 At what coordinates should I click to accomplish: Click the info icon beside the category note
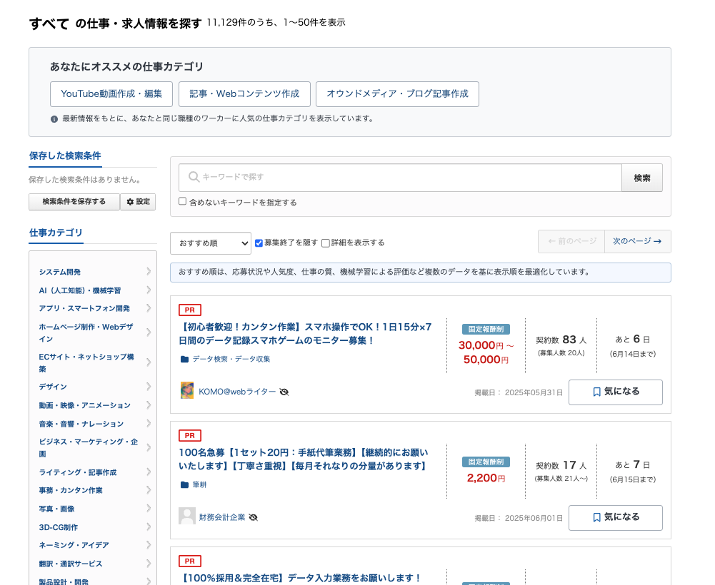pos(54,119)
